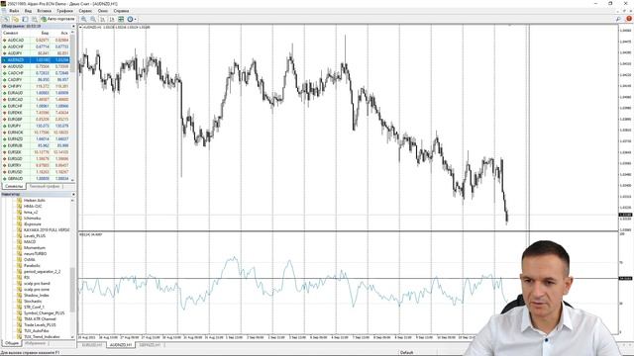Select the EURAUD symbol row
This screenshot has height=356, width=634.
tap(36, 93)
